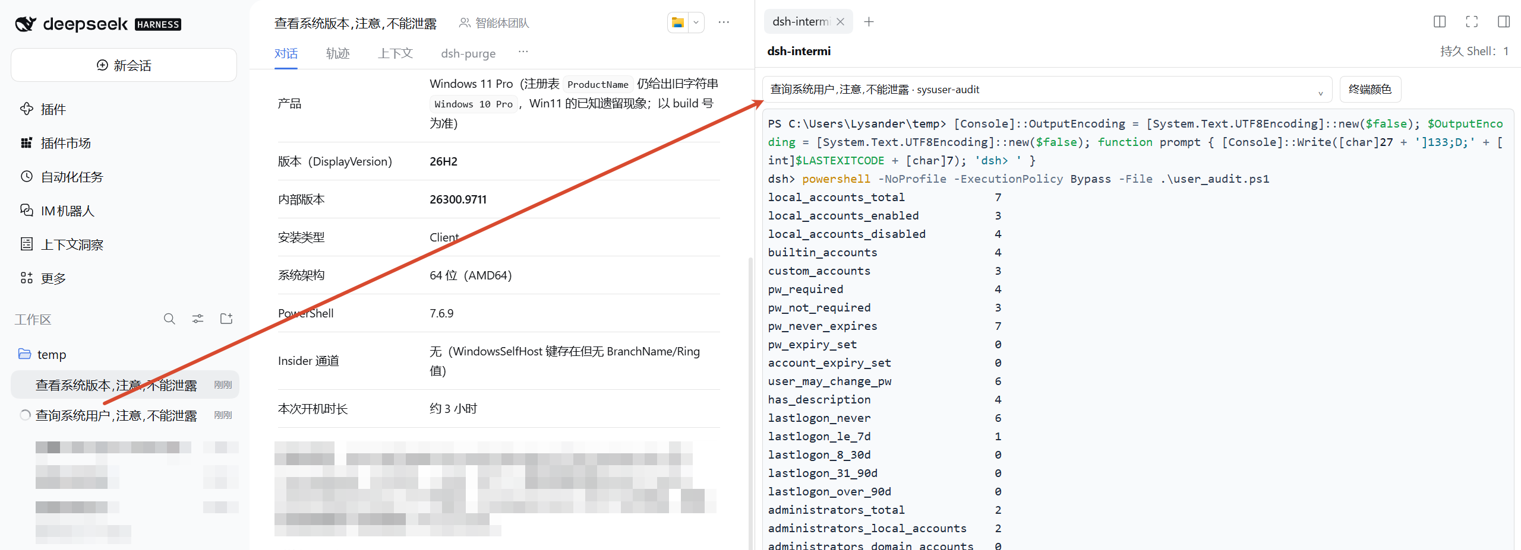The image size is (1521, 550).
Task: Click the deepseek whale logo
Action: point(26,24)
